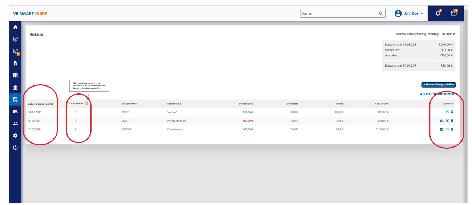The width and height of the screenshot is (472, 205).
Task: Open the notifications bell icon
Action: tap(438, 13)
